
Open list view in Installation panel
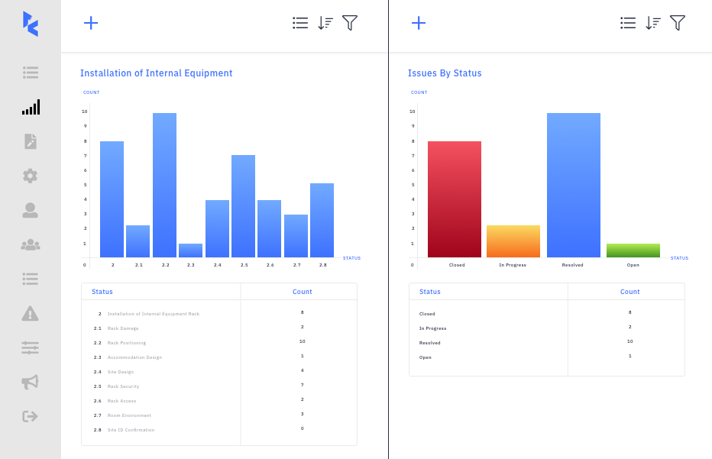click(x=300, y=23)
